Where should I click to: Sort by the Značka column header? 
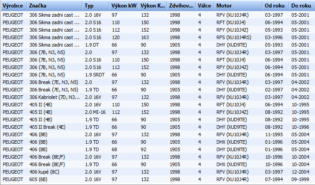click(55, 6)
